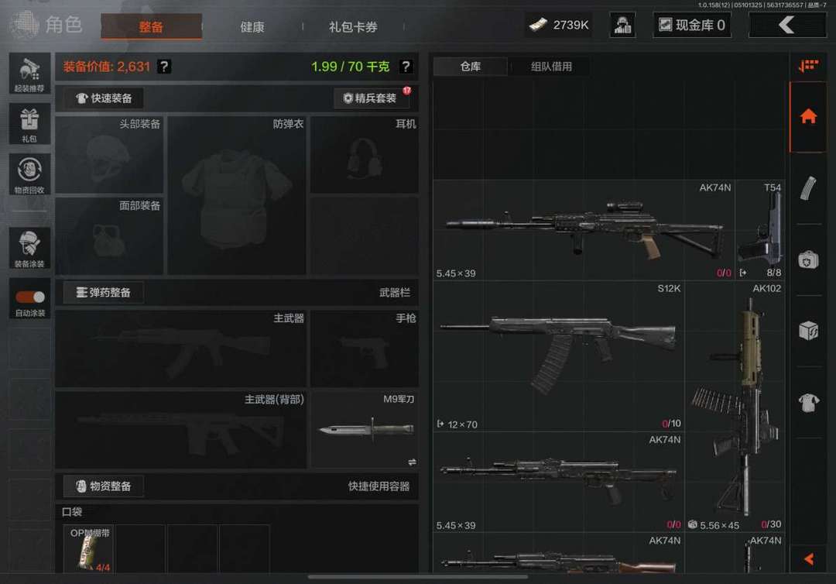Switch to the 组队借用 tab
The image size is (836, 584).
pos(551,67)
